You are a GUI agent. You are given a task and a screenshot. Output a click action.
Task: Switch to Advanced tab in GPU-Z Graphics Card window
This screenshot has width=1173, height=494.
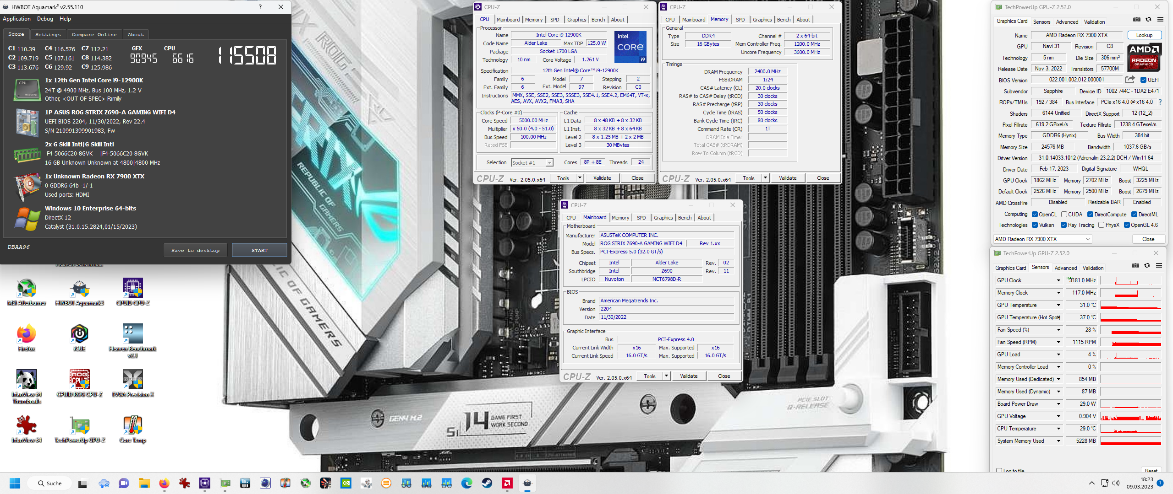click(1067, 21)
